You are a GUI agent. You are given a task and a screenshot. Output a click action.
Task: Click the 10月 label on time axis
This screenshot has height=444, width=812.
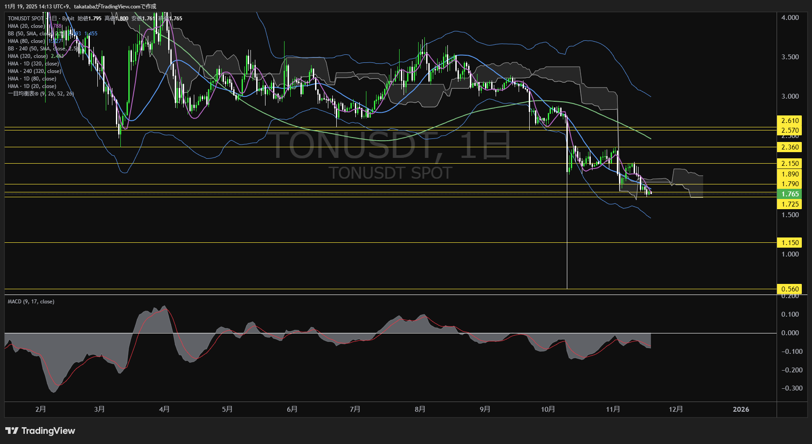coord(548,409)
